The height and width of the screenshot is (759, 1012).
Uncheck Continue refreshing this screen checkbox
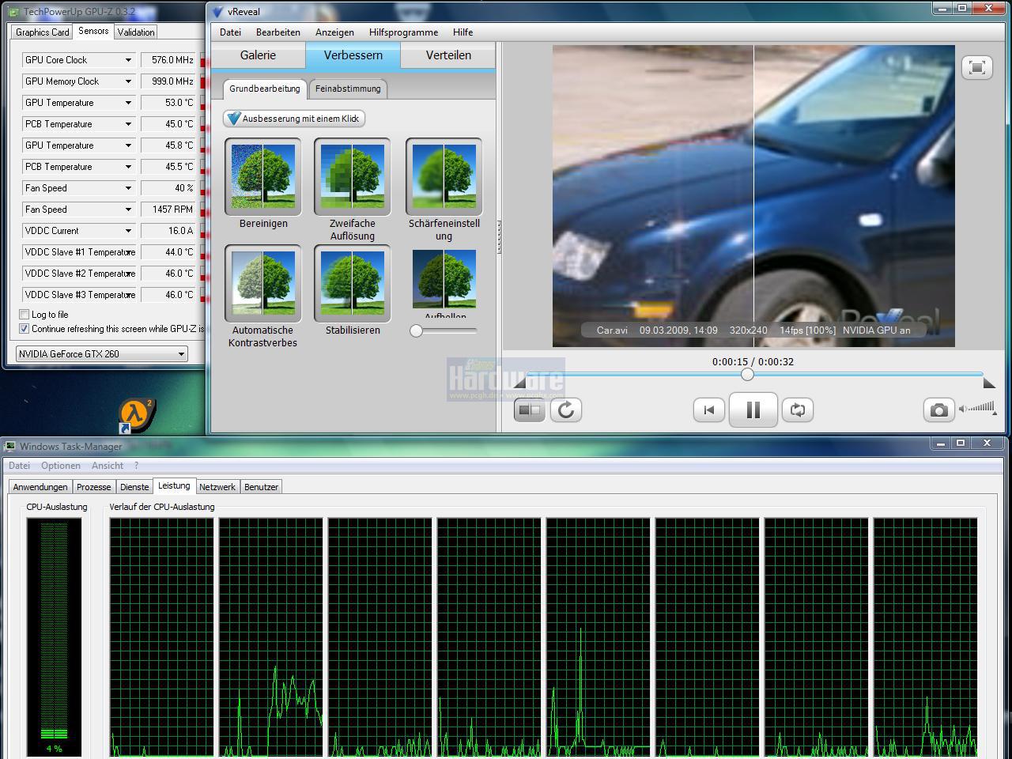24,329
